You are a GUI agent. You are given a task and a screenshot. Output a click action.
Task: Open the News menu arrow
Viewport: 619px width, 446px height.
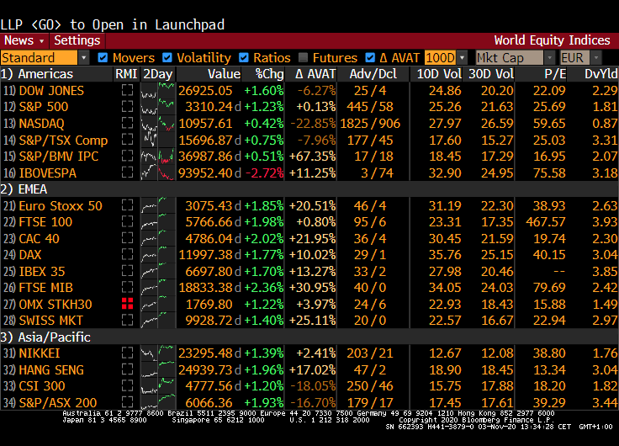click(41, 41)
